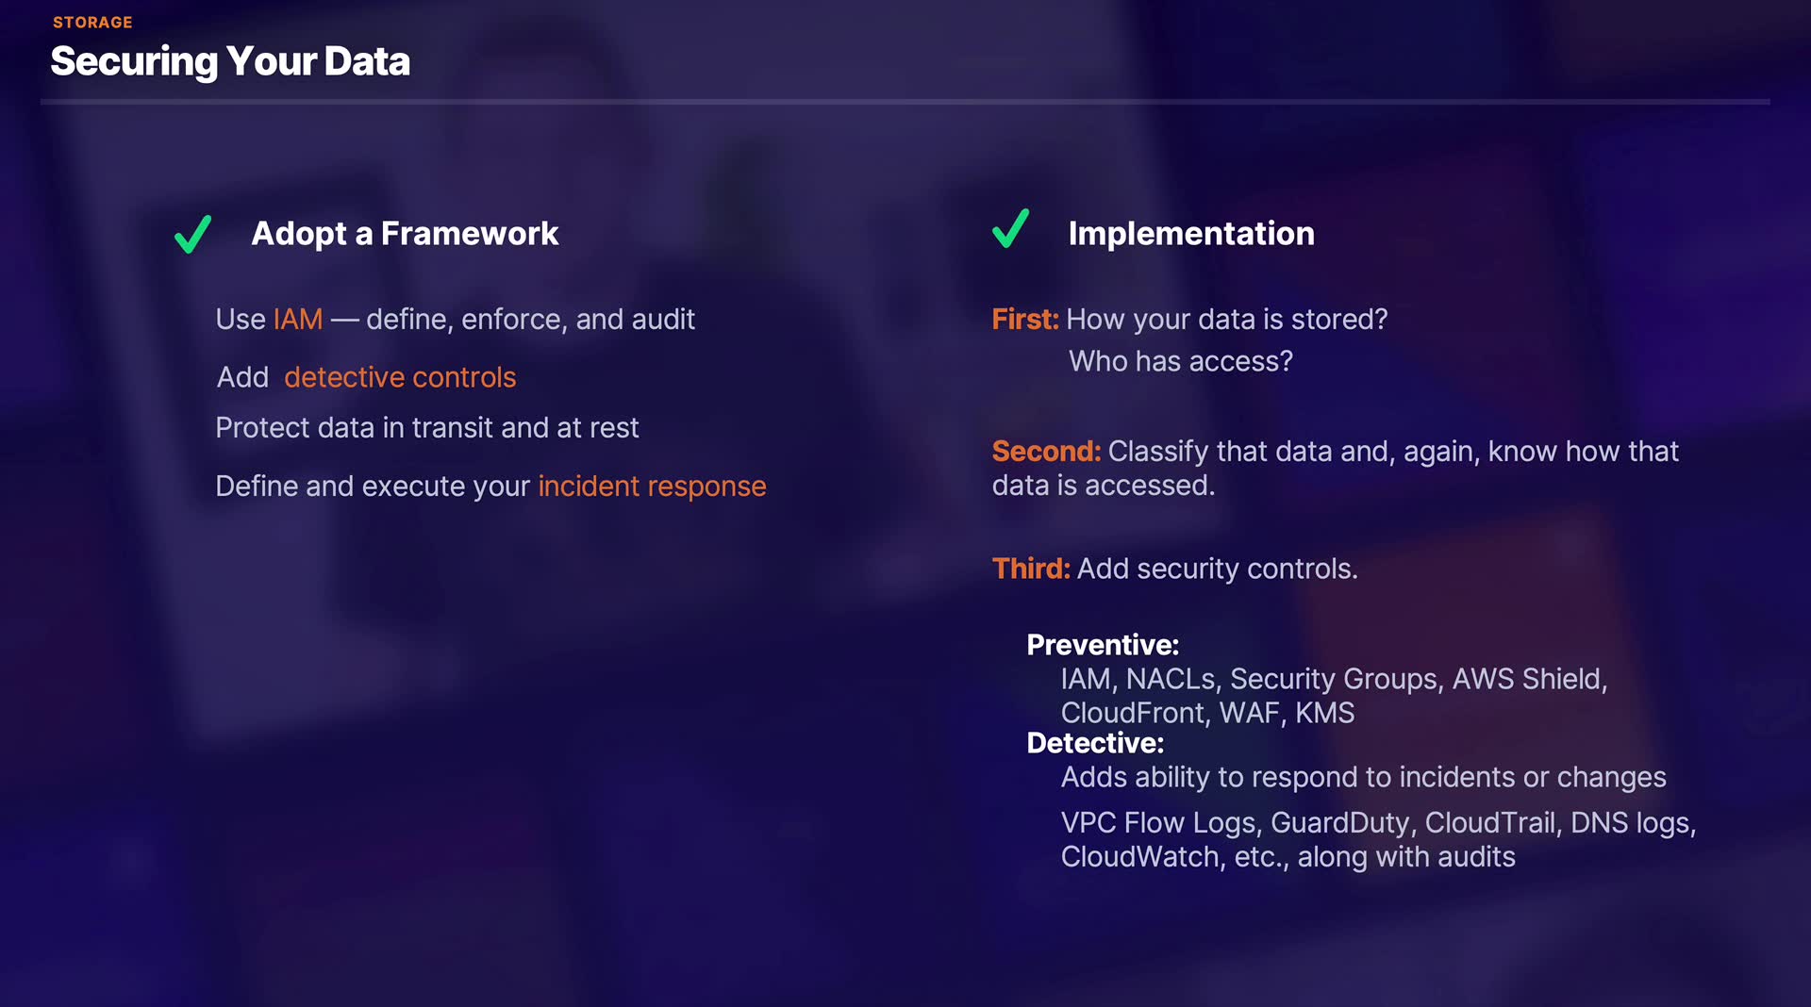Viewport: 1811px width, 1007px height.
Task: Click the bold Detective: subheading
Action: [x=1094, y=743]
